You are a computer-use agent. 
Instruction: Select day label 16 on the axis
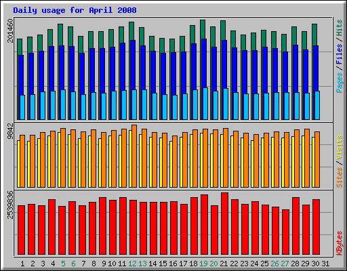[173, 264]
